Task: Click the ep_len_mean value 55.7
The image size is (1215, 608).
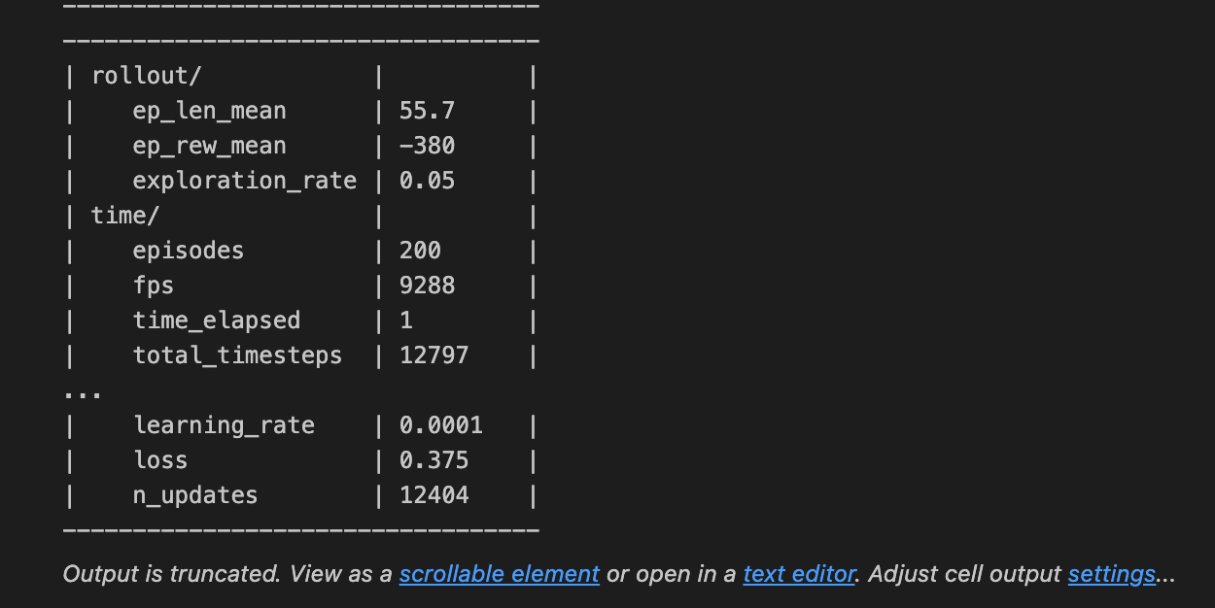Action: point(427,111)
